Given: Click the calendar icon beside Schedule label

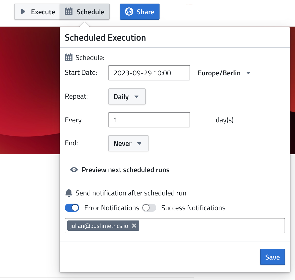Looking at the screenshot, I should point(69,57).
